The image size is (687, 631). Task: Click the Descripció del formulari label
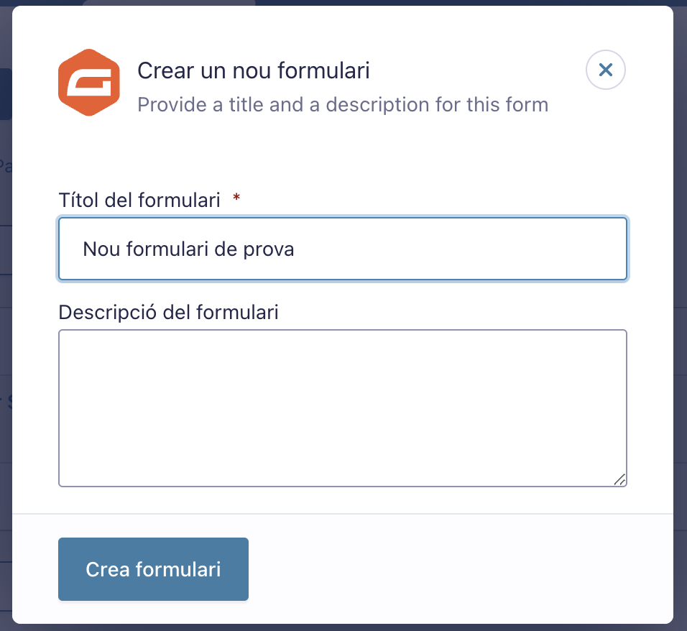click(169, 313)
